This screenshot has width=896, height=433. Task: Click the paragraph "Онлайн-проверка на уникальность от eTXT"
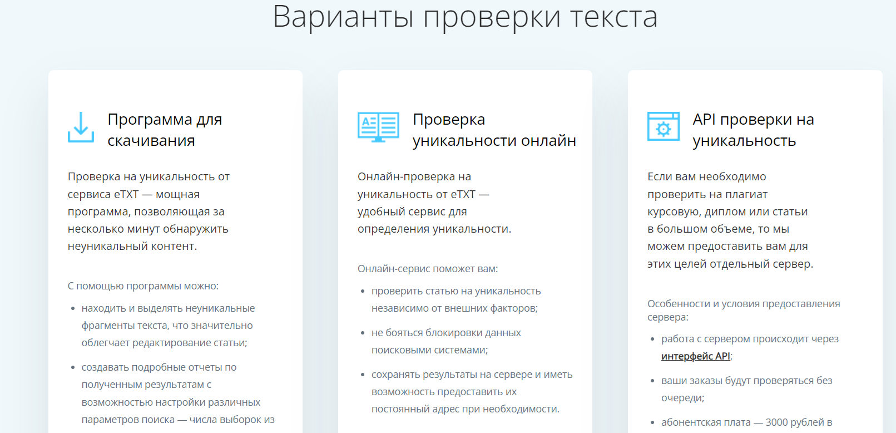434,203
